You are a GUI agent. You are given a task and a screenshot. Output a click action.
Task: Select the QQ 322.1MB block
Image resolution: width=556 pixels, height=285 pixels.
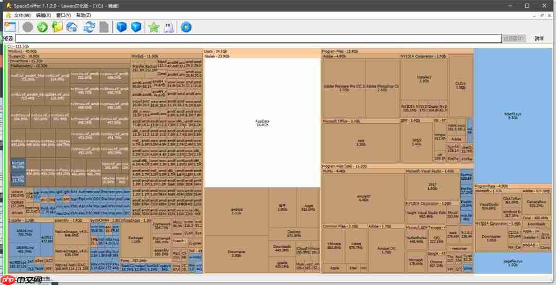[x=437, y=240]
